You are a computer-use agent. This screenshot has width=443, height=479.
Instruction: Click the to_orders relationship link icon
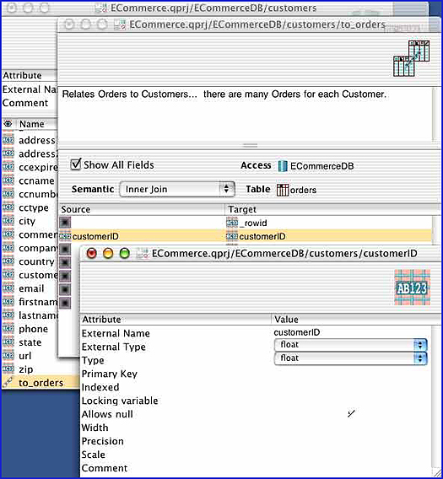click(x=8, y=382)
